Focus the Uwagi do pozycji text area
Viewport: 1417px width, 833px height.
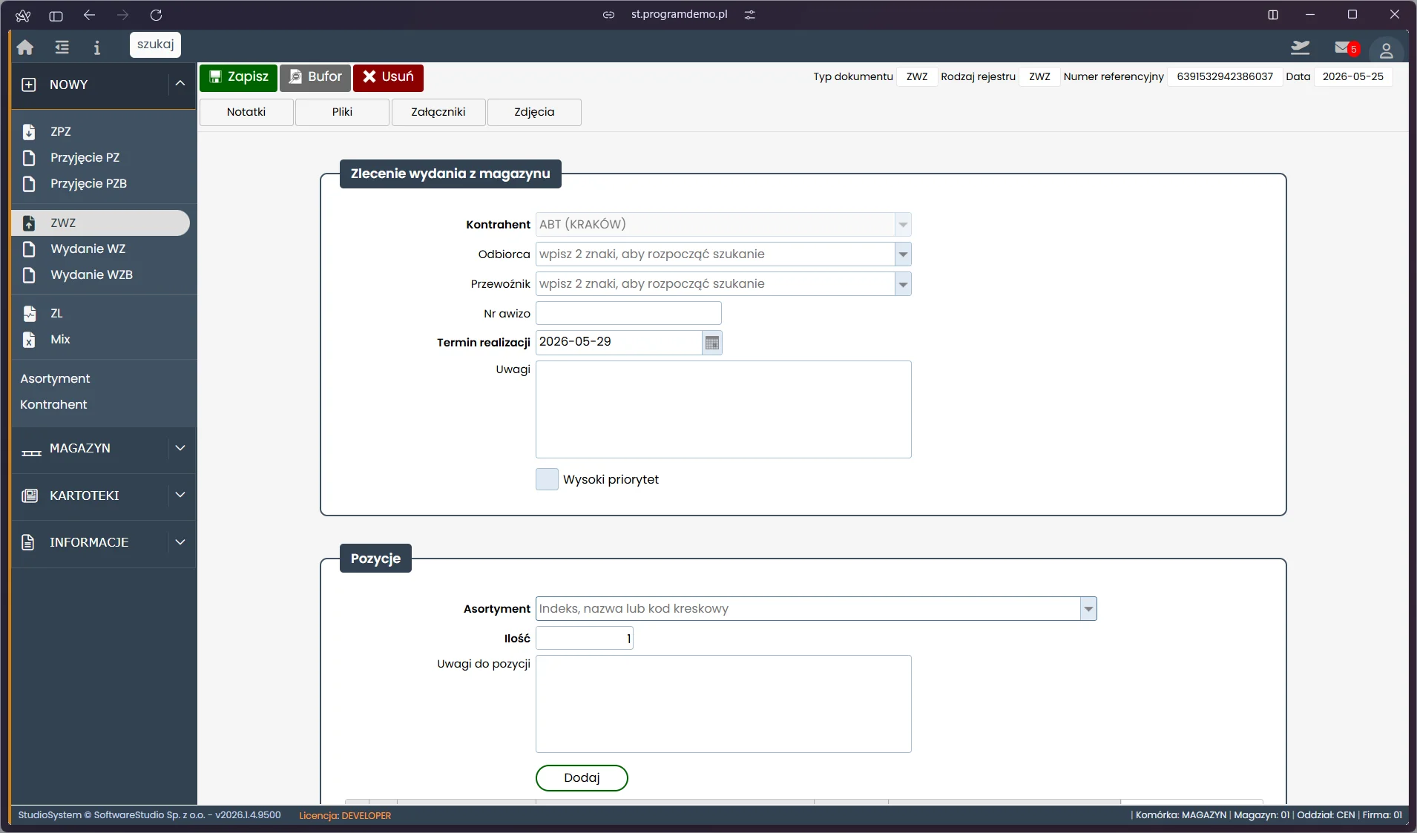[723, 704]
